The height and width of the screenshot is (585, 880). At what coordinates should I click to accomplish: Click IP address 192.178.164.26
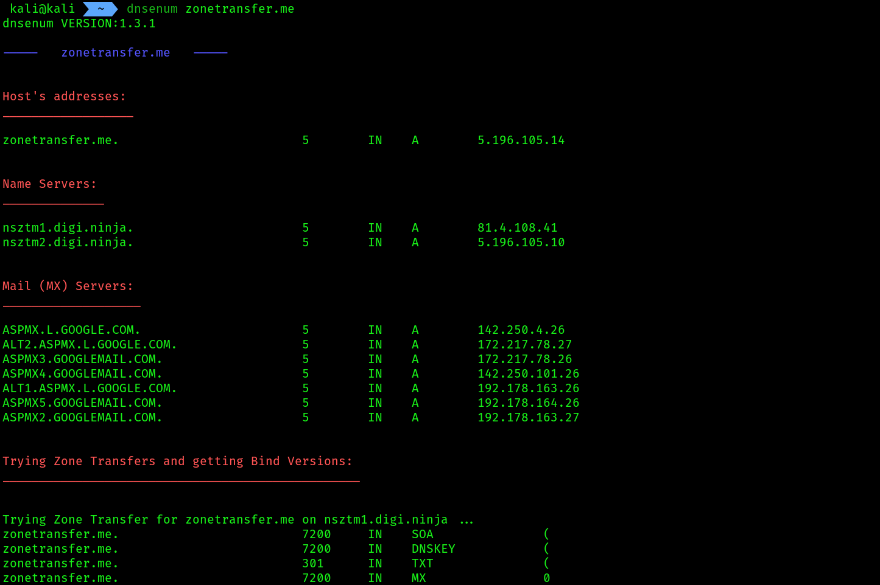coord(529,403)
